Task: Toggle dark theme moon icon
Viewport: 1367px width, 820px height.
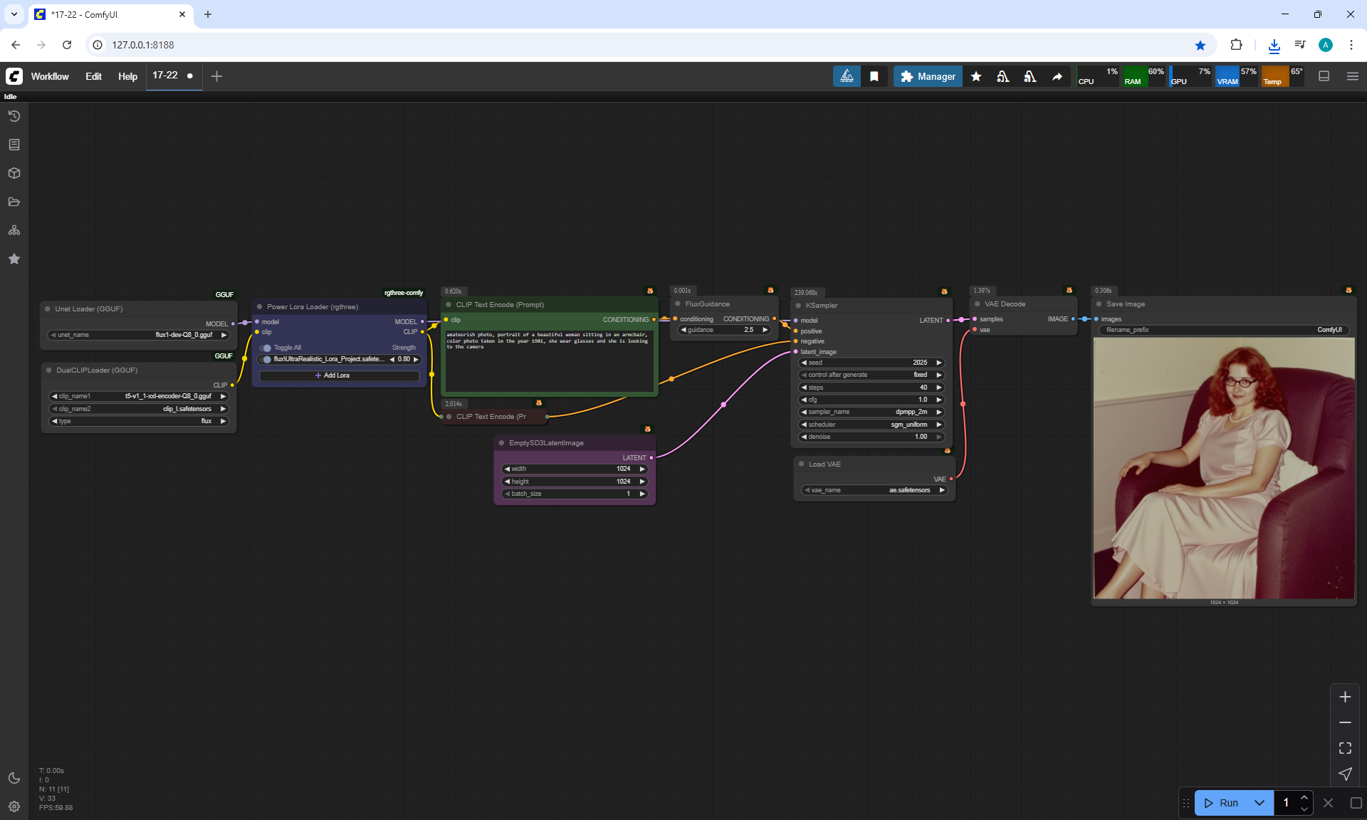Action: click(x=14, y=778)
